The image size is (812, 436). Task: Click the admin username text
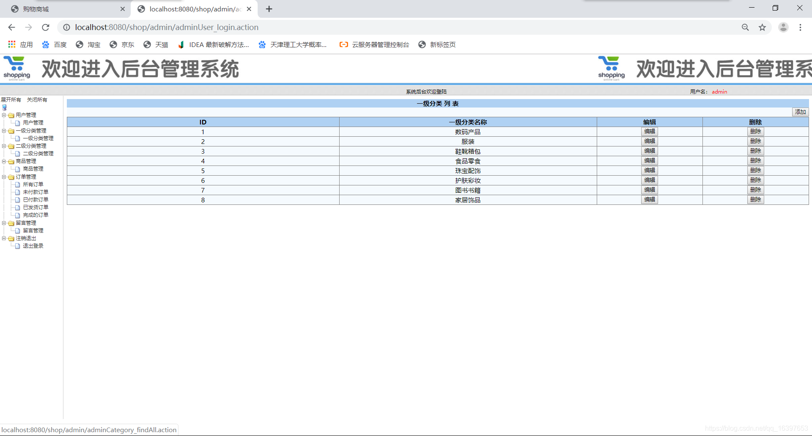719,91
